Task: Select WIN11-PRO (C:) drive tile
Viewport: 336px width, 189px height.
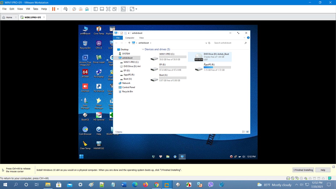Action: (x=168, y=57)
